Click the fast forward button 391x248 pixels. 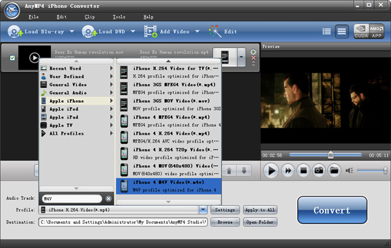click(288, 171)
